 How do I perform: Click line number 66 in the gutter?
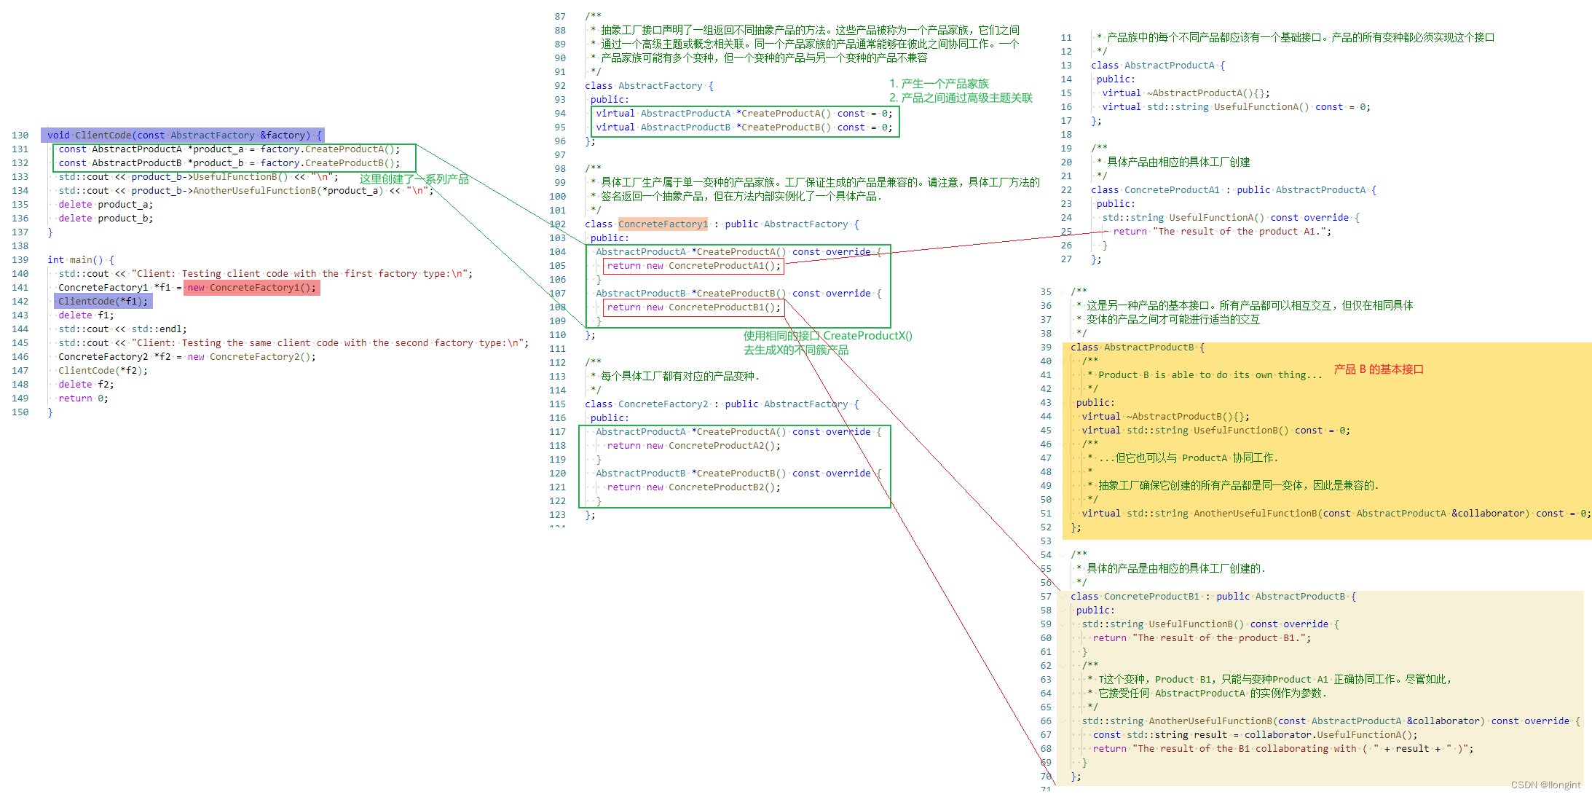pos(1046,721)
